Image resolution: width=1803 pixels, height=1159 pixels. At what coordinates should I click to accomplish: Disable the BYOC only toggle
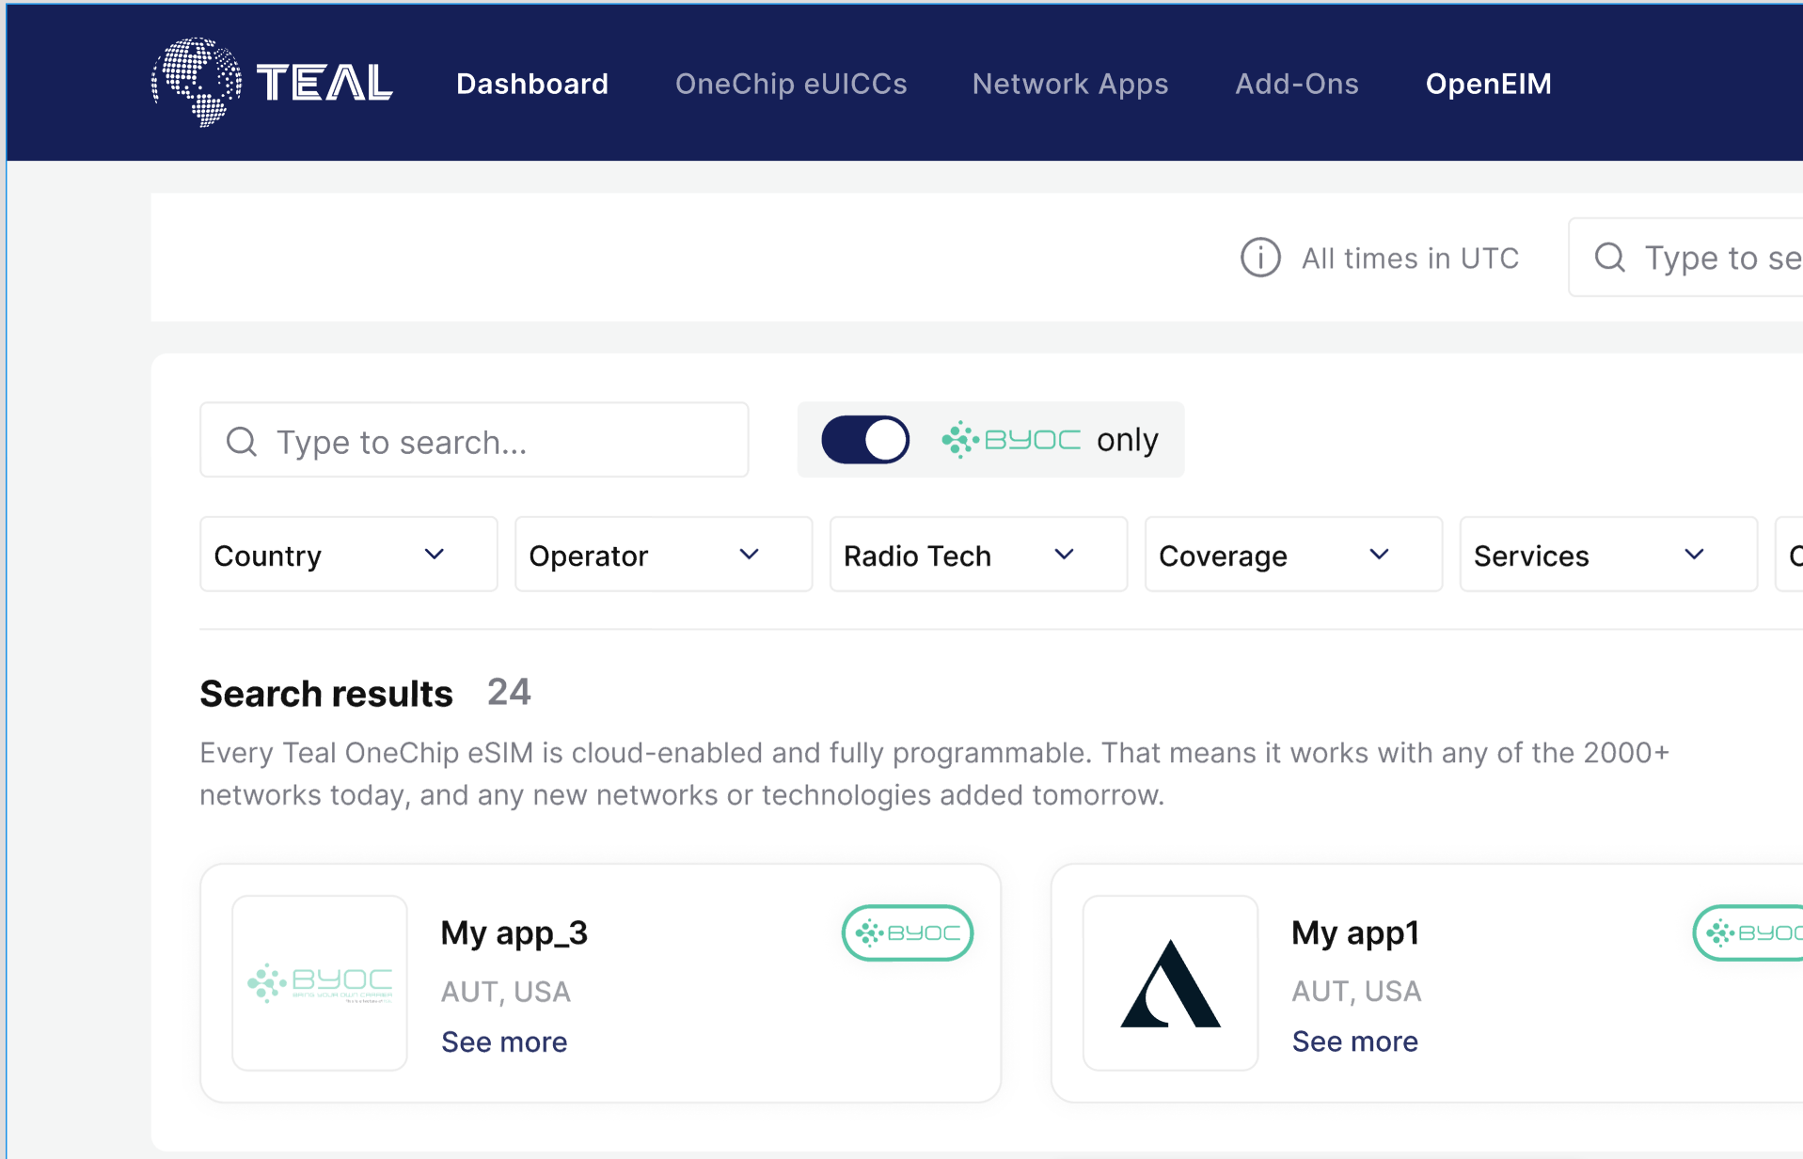pos(865,440)
